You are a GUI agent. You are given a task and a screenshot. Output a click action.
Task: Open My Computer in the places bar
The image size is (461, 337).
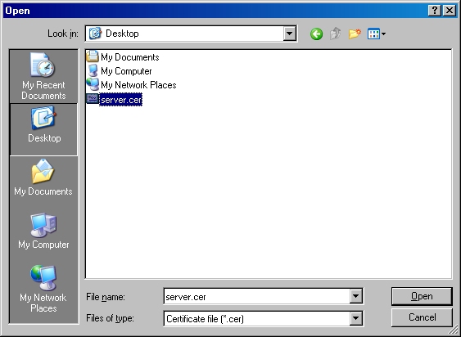(43, 231)
